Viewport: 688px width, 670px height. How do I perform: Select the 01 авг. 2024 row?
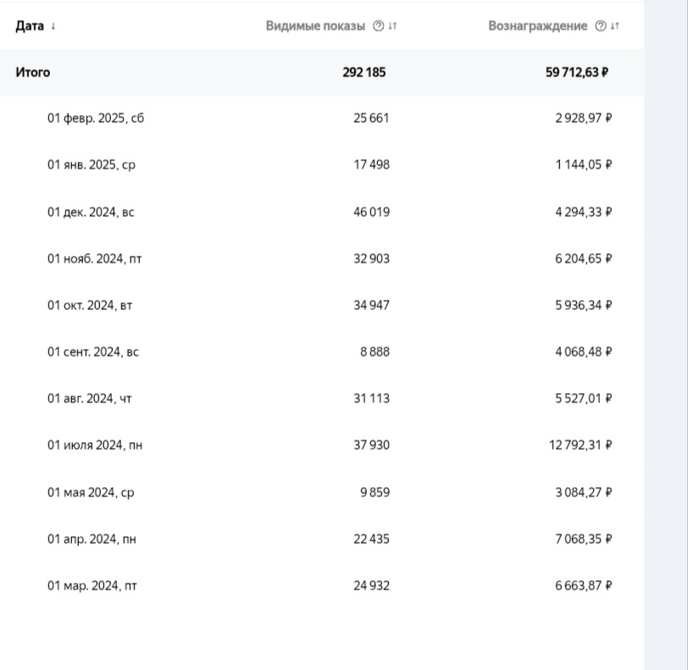click(x=90, y=399)
